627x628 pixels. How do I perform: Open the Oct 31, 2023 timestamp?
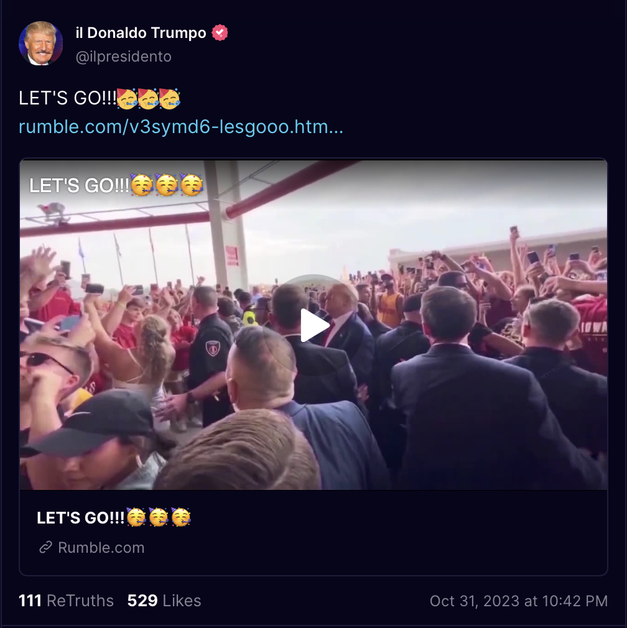click(519, 601)
